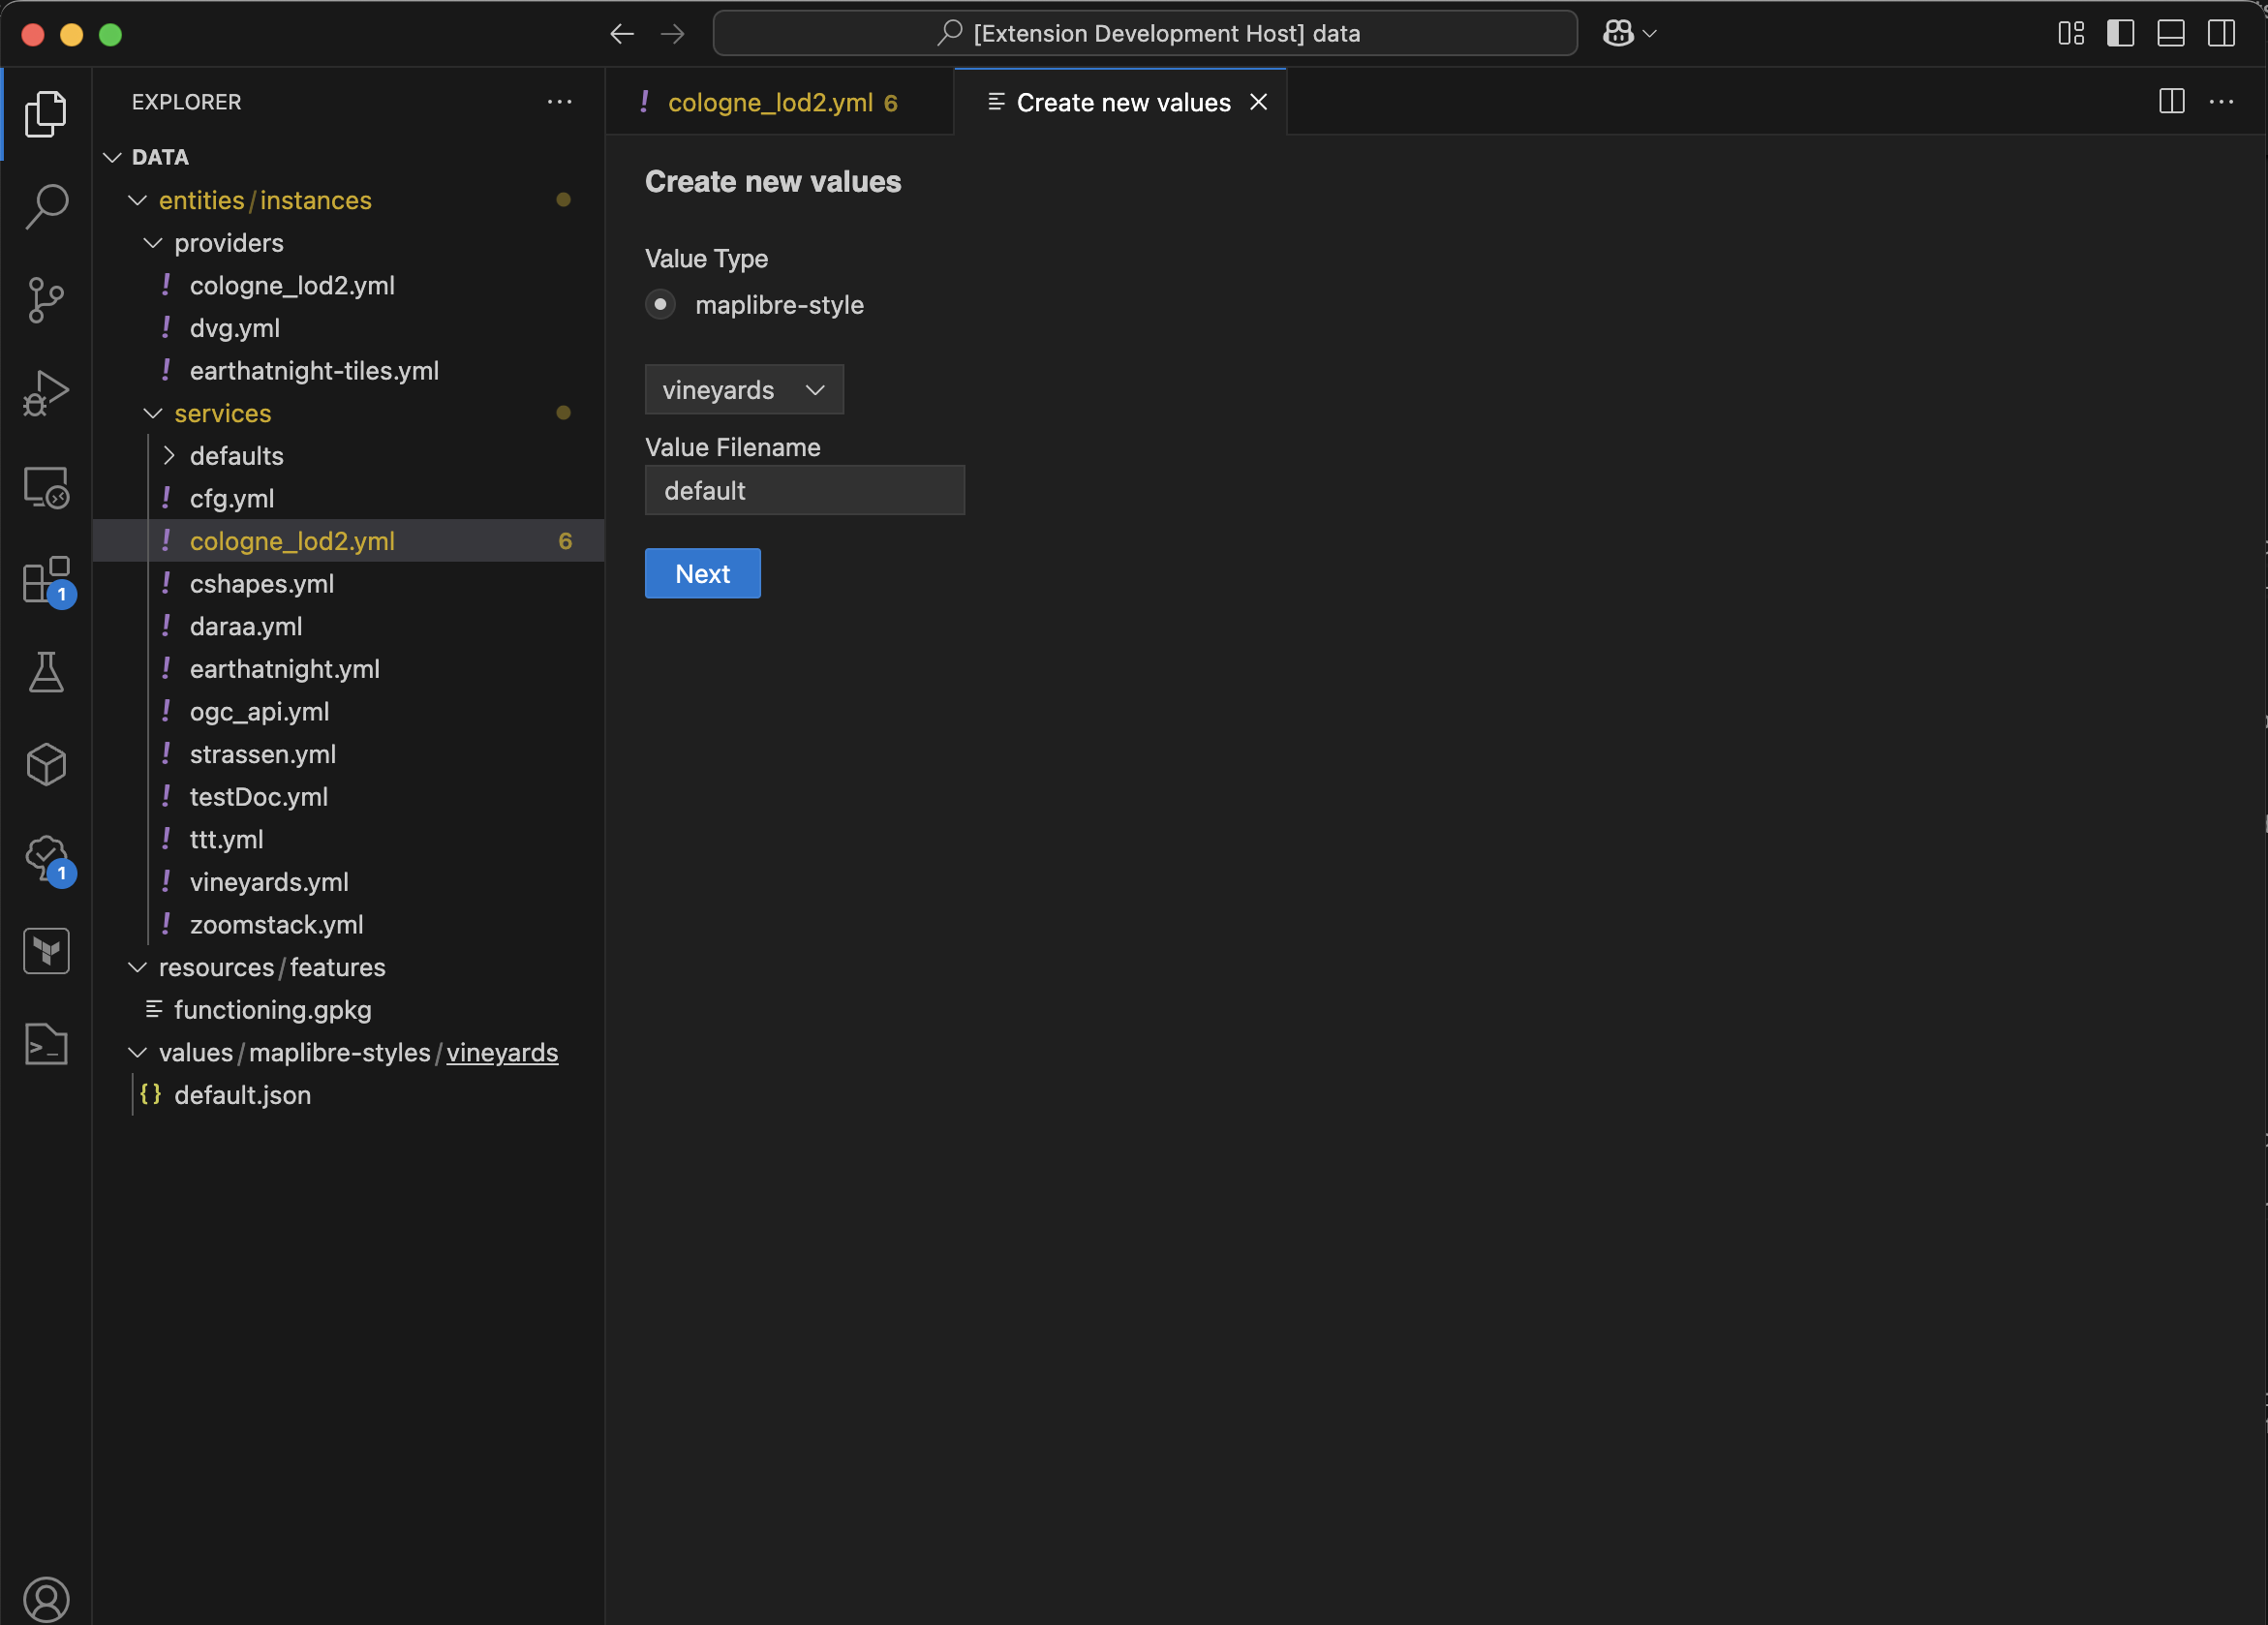
Task: Click the Next button
Action: point(702,574)
